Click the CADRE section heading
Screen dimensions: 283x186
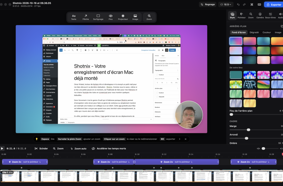[x=233, y=121]
